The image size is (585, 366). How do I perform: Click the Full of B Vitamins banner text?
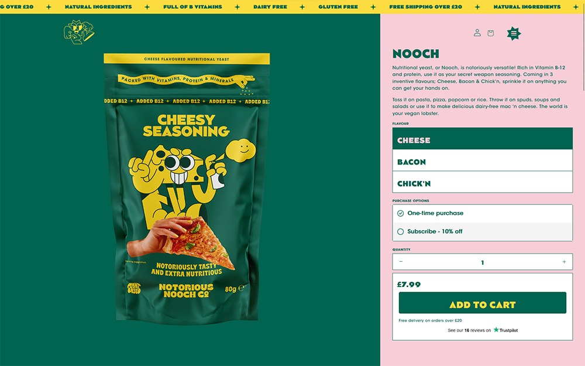tap(192, 6)
